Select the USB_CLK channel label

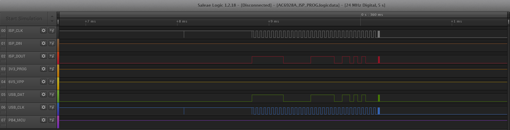pos(16,107)
